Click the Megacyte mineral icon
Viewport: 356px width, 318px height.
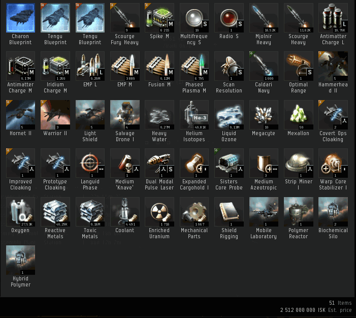264,115
